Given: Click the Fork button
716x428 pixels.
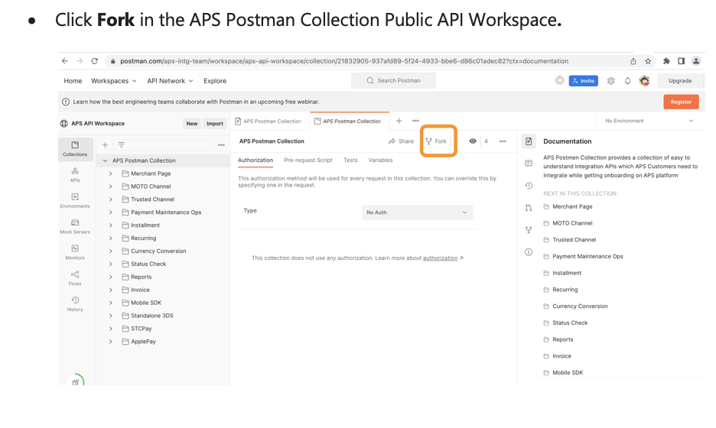Looking at the screenshot, I should [x=436, y=141].
